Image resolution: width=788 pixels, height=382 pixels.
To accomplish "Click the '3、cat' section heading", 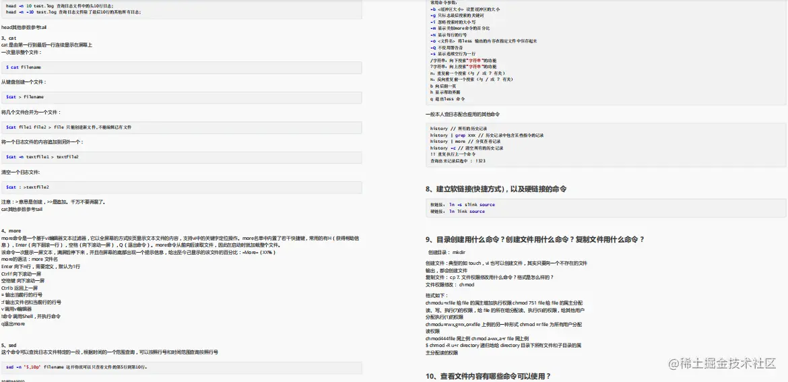I will point(9,38).
